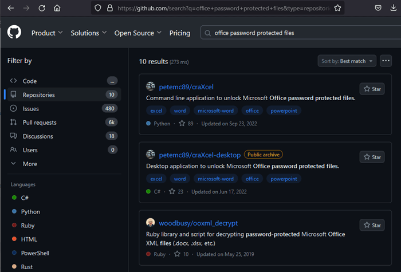This screenshot has width=401, height=272.
Task: Open the Pocket save icon
Action: click(x=378, y=8)
